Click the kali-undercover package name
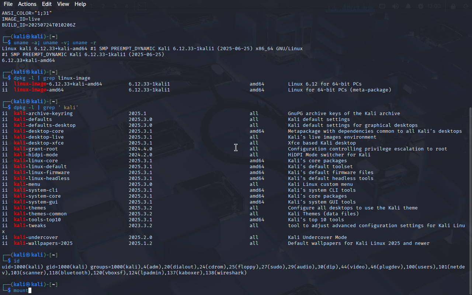472x295 pixels. (36, 237)
